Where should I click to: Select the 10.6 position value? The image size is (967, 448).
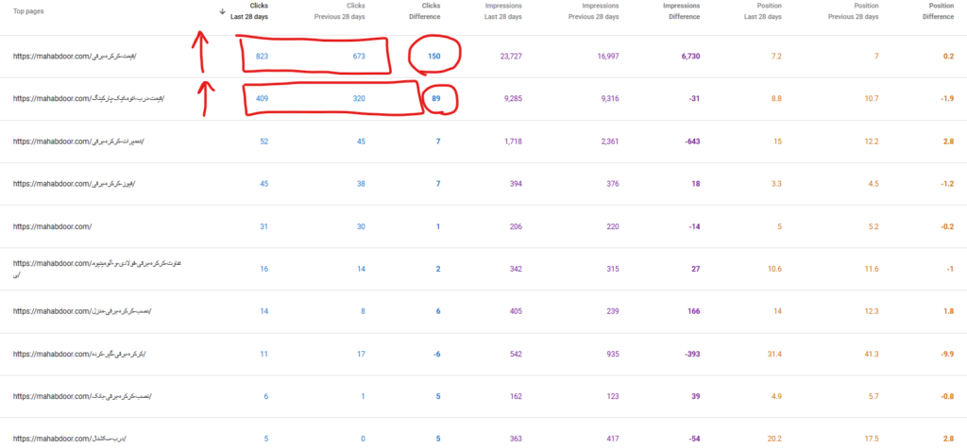pyautogui.click(x=774, y=269)
